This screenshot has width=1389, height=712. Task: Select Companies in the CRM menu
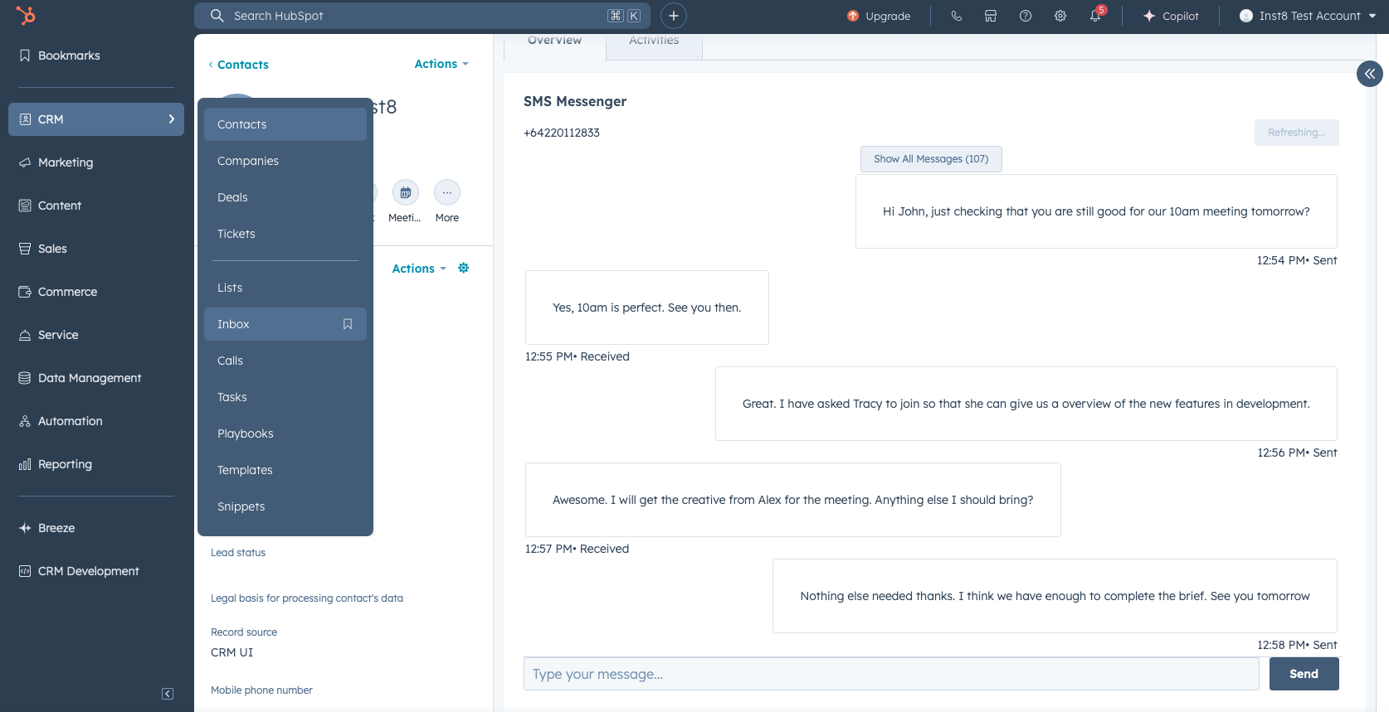[x=285, y=161]
